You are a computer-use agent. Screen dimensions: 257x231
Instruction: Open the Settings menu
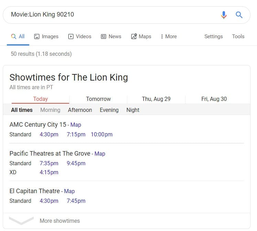point(214,36)
